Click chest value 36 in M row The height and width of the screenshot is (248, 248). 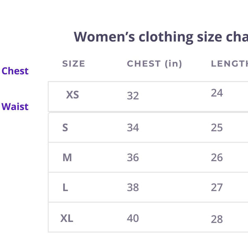(x=133, y=157)
